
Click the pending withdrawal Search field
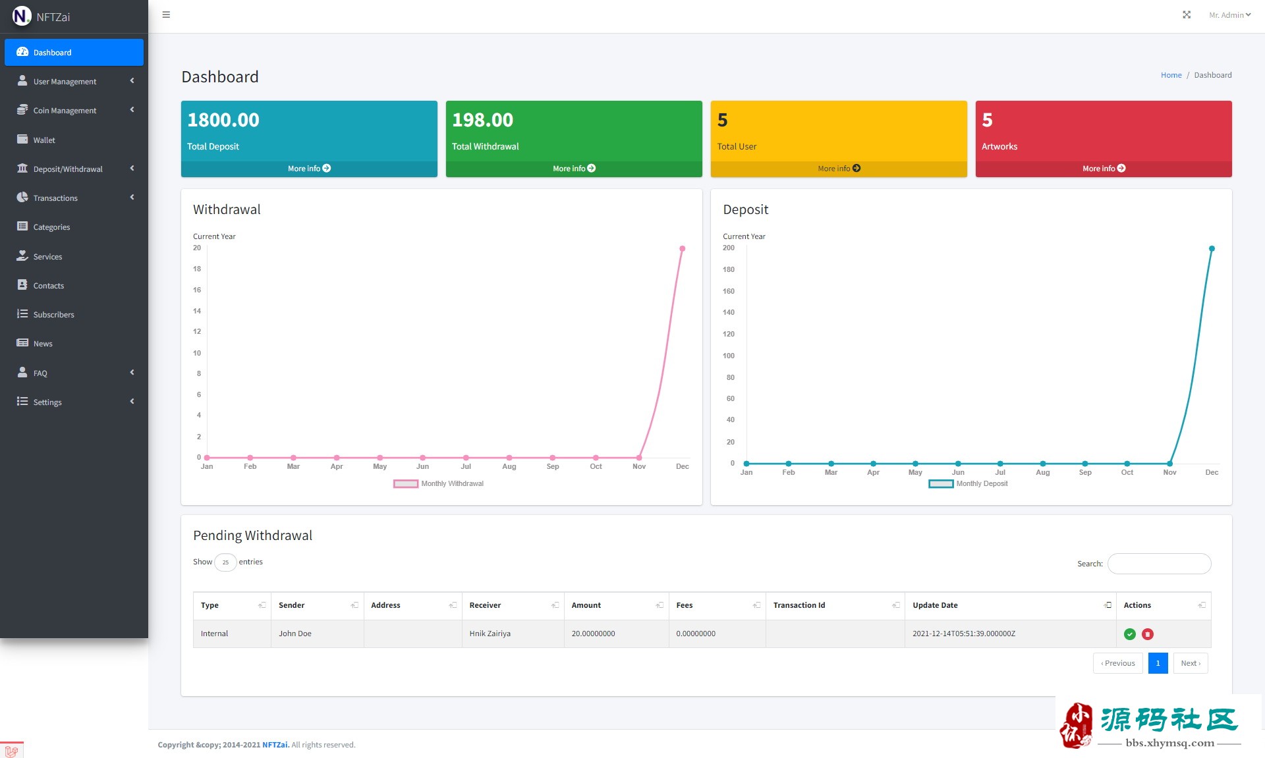click(x=1159, y=564)
